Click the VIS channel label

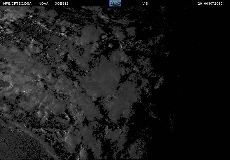click(145, 4)
